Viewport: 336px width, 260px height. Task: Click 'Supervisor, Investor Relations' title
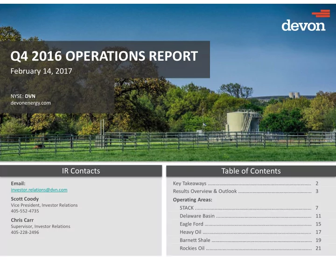tap(41, 226)
